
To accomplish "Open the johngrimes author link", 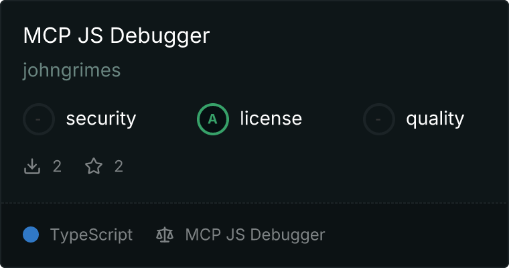I will pyautogui.click(x=72, y=70).
